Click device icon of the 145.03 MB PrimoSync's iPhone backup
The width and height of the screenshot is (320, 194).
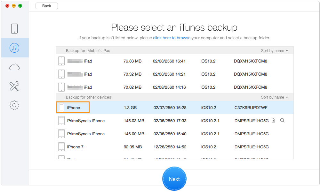point(61,121)
